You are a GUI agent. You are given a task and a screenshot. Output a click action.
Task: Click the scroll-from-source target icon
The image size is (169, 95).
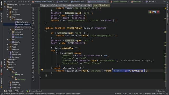(x=18, y=2)
